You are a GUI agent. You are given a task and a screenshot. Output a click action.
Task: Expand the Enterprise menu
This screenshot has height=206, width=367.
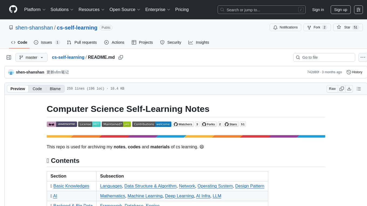[x=158, y=9]
